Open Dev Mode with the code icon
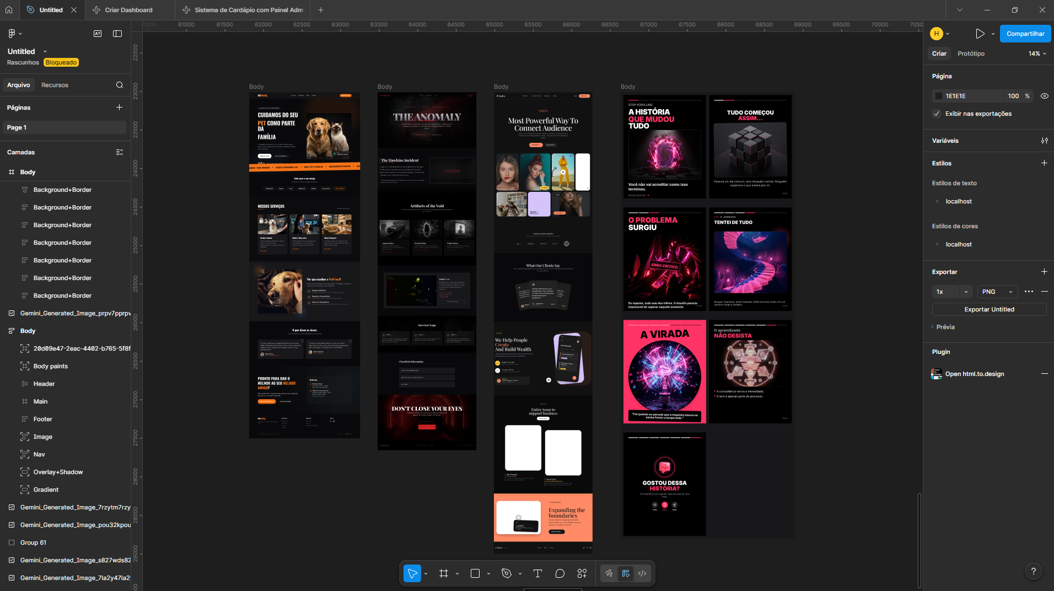The height and width of the screenshot is (591, 1054). click(642, 573)
